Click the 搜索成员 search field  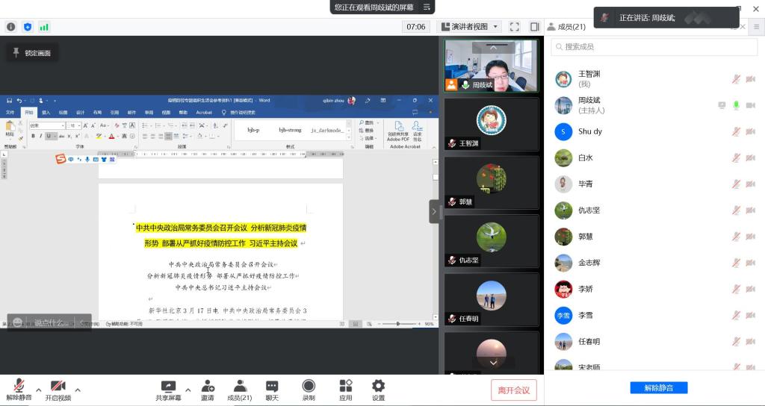pos(654,47)
